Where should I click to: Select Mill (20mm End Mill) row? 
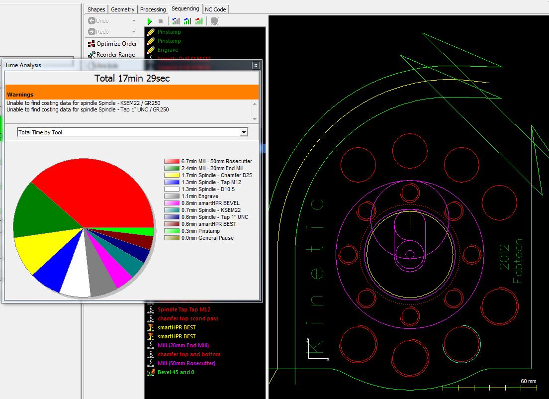[x=183, y=345]
